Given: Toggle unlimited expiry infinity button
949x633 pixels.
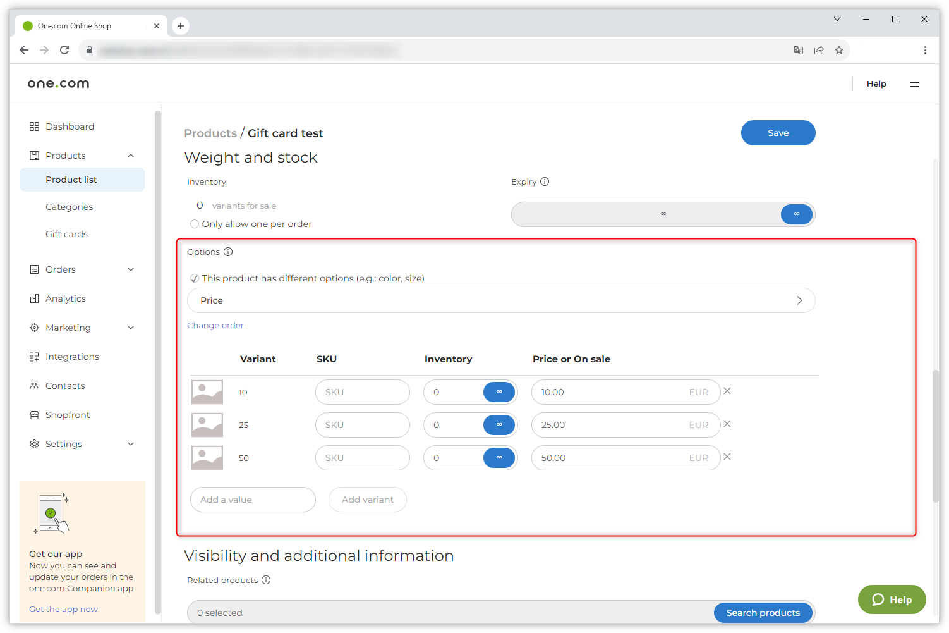Looking at the screenshot, I should (797, 214).
